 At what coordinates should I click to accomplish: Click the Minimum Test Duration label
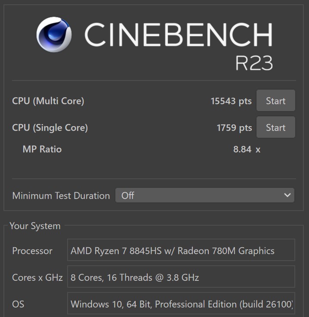pos(61,196)
